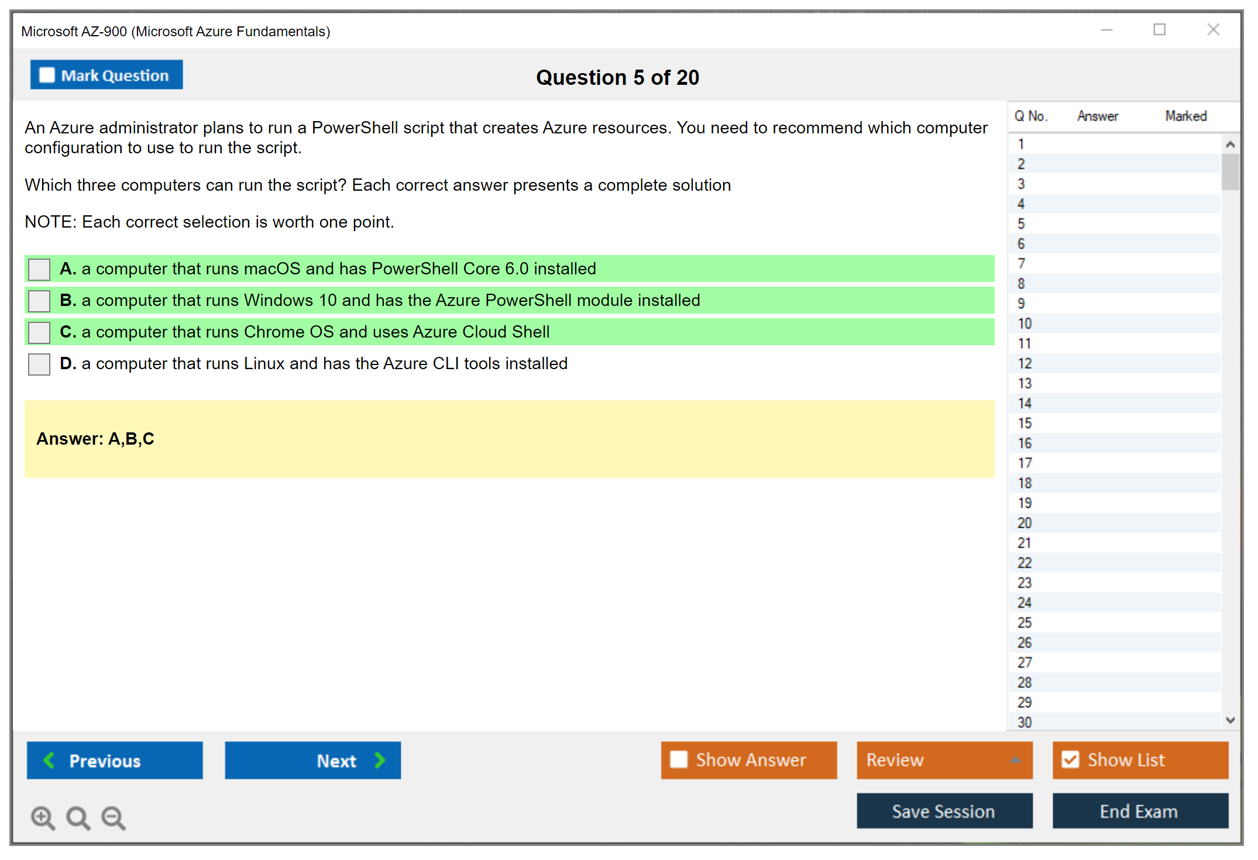Maximize the exam window
This screenshot has height=860, width=1258.
[1159, 30]
